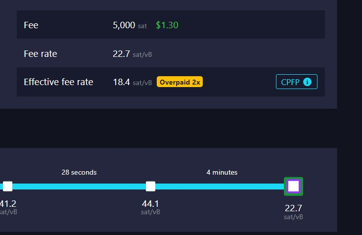Click the 22.7 sat/vB value in Fee rate row
Viewport: 362px width, 235px height.
pos(132,54)
